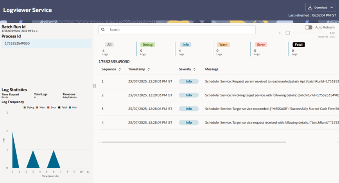Select the All logs filter
339x183 pixels.
point(109,45)
